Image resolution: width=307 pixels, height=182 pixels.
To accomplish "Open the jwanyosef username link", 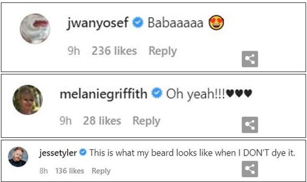I will click(98, 23).
